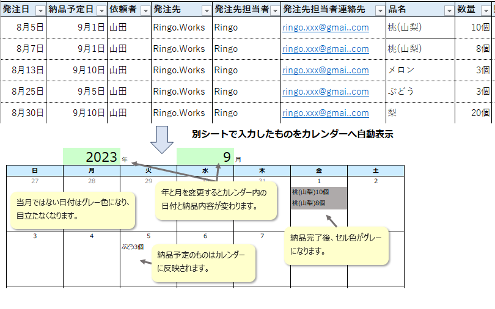Open the 納品予定日 column filter dropdown
The height and width of the screenshot is (309, 495).
101,11
